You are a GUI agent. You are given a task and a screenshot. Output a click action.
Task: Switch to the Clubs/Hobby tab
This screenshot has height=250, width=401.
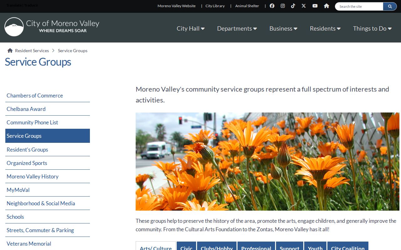217,246
